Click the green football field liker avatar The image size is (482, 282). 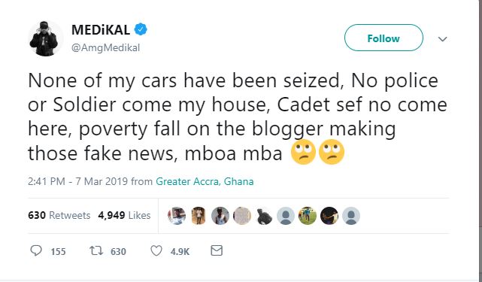coord(308,216)
